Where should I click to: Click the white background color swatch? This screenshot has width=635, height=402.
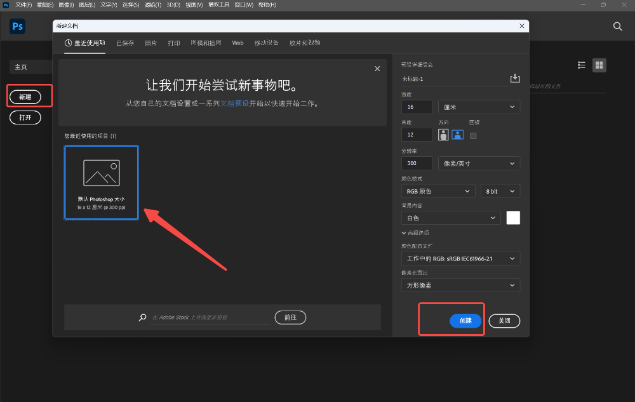tap(513, 218)
